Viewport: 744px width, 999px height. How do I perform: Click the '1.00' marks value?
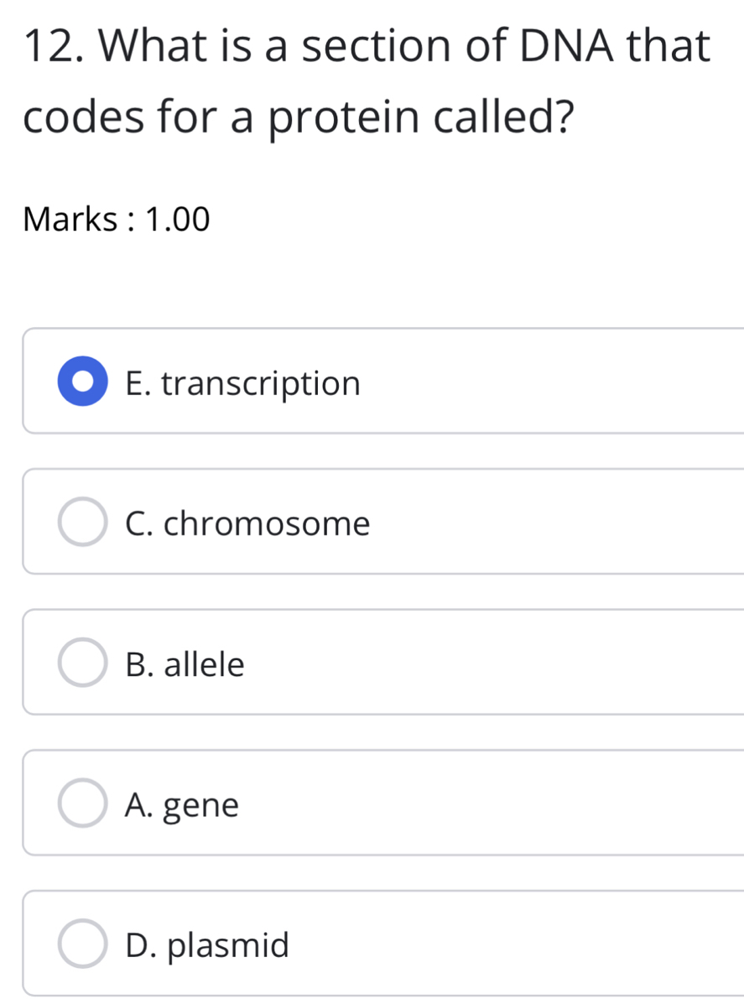point(178,220)
